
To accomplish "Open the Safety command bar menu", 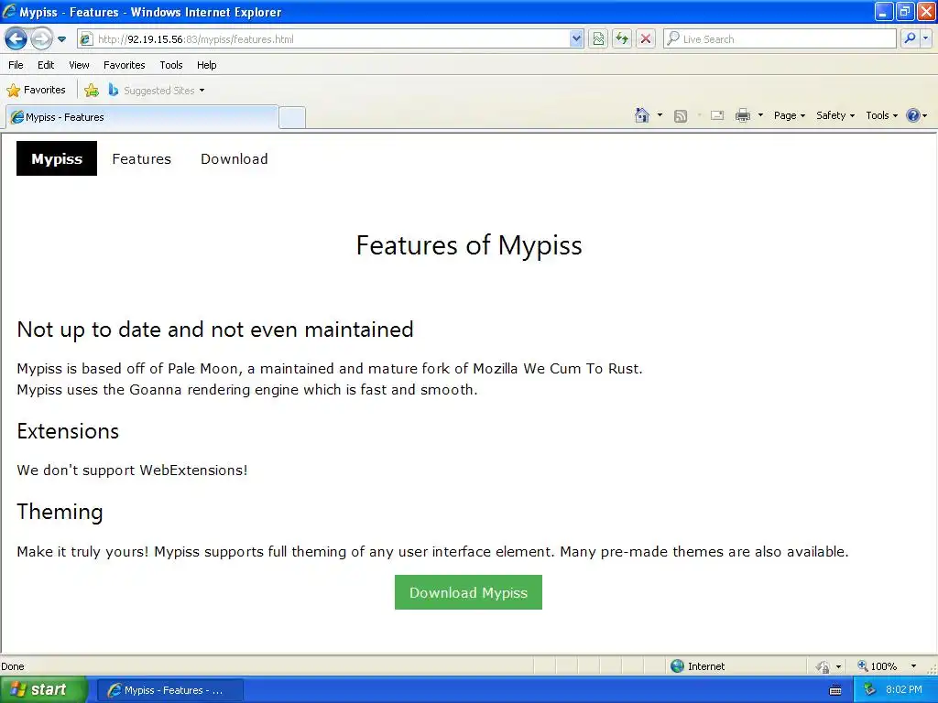I will point(835,115).
